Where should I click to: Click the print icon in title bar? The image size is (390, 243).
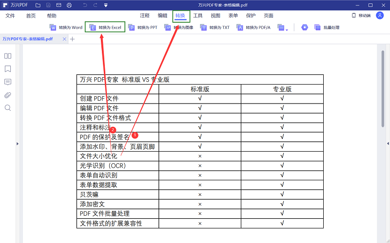pos(69,5)
